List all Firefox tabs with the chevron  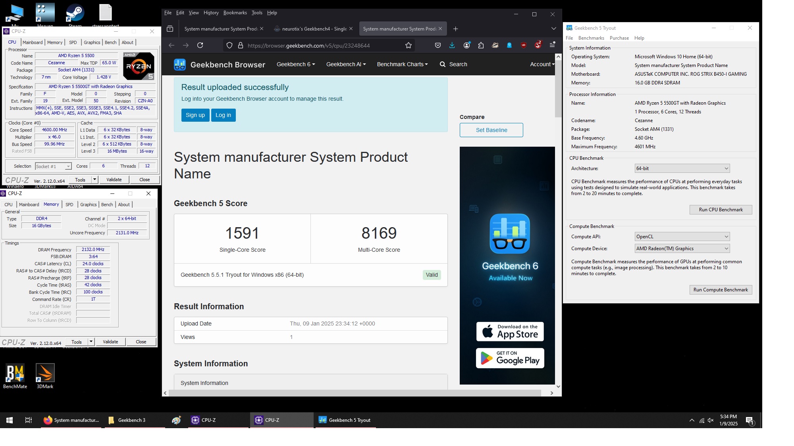pos(553,29)
